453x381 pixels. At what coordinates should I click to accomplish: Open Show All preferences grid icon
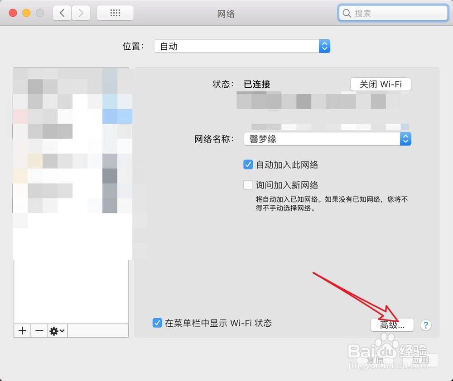pyautogui.click(x=115, y=13)
